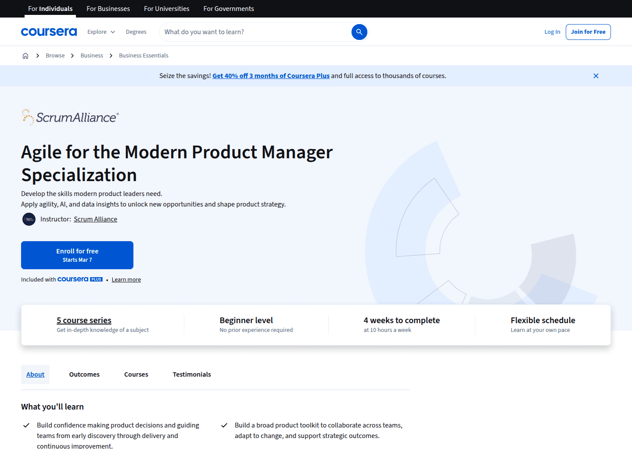Click the blue search magnifier button

point(359,32)
